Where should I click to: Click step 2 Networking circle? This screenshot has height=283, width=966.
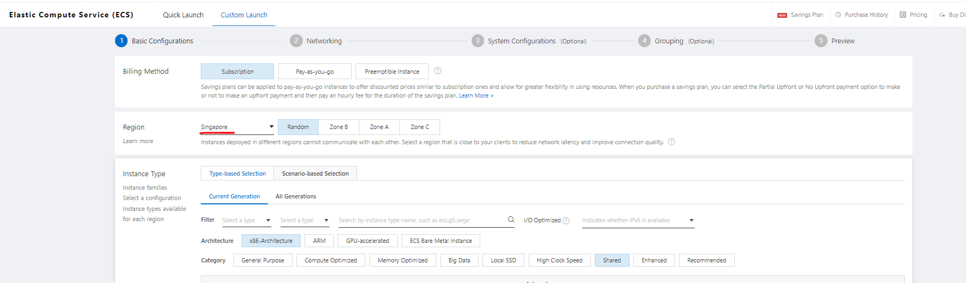pyautogui.click(x=296, y=41)
